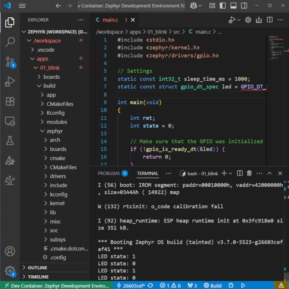
Task: Open the new terminal launch profile dropdown
Action: (x=230, y=173)
